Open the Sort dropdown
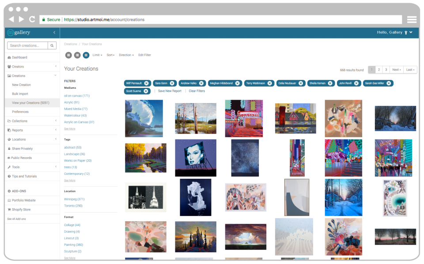The width and height of the screenshot is (424, 264). [110, 55]
